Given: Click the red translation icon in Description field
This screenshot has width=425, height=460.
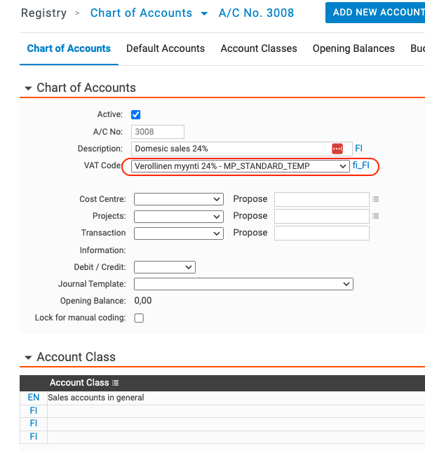Looking at the screenshot, I should click(337, 149).
